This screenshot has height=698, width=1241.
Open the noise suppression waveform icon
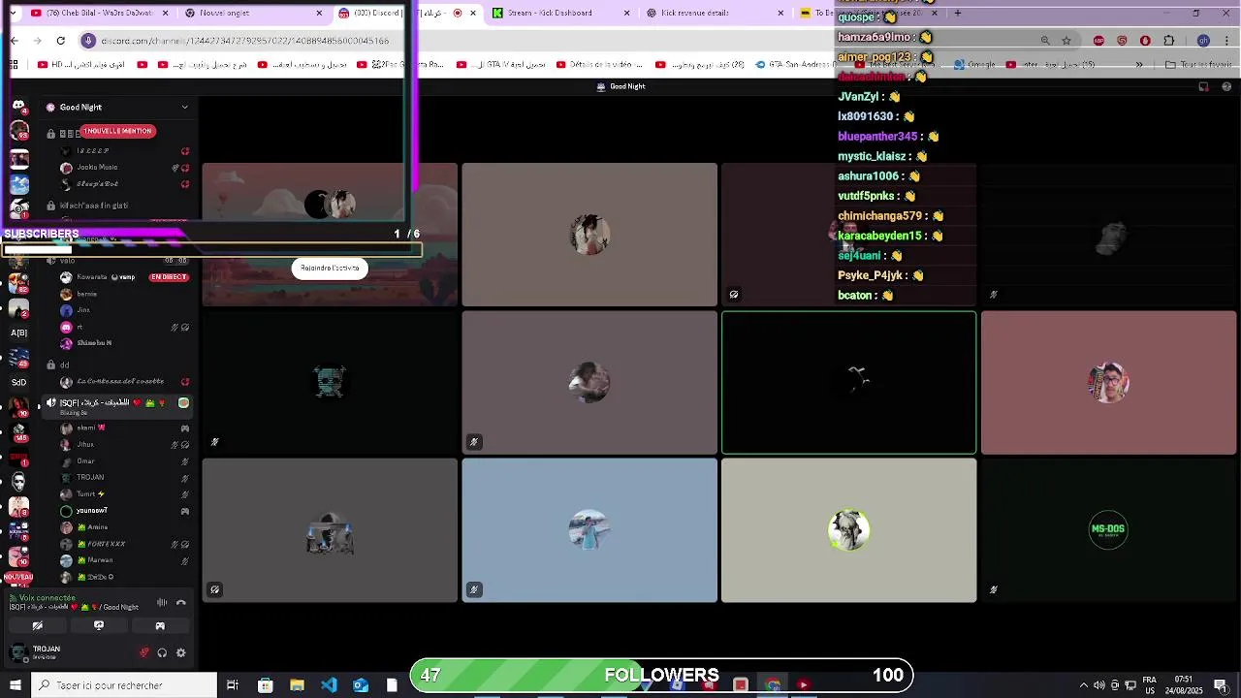(162, 603)
